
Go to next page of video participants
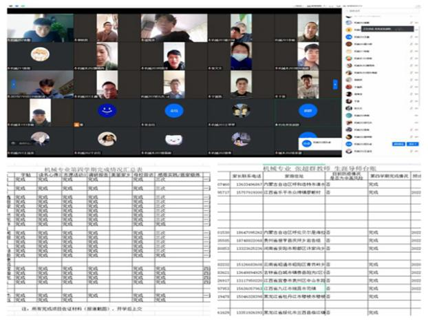[335, 84]
